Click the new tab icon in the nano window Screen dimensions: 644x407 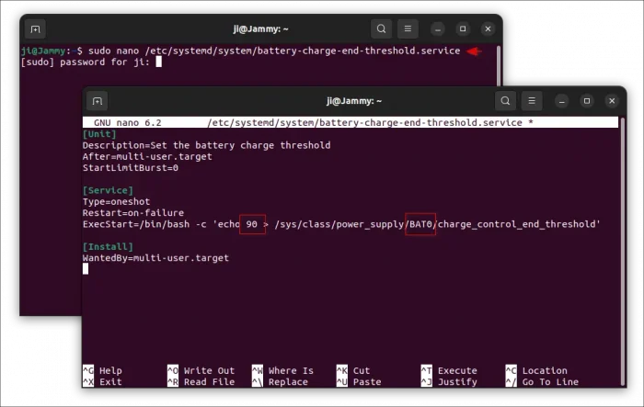pyautogui.click(x=98, y=101)
